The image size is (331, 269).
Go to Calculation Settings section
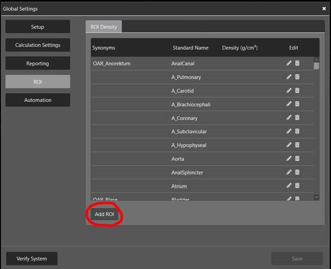(x=37, y=45)
